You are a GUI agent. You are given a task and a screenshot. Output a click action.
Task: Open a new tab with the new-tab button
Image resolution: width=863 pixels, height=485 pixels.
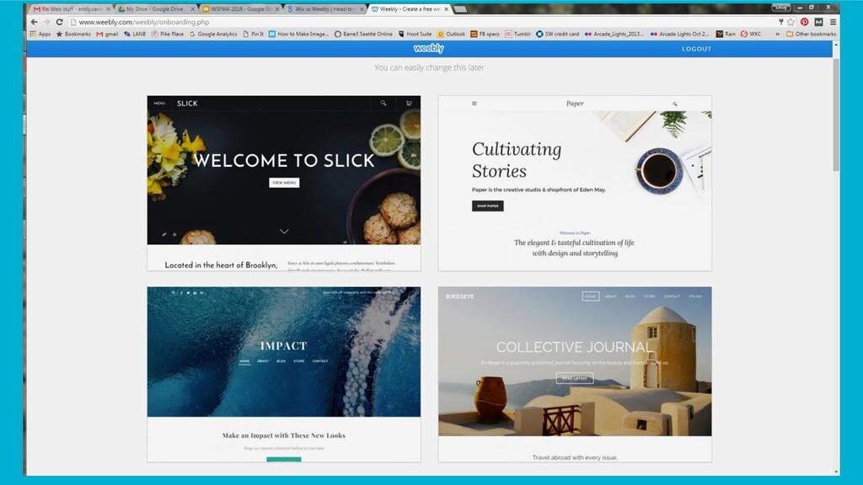coord(461,8)
